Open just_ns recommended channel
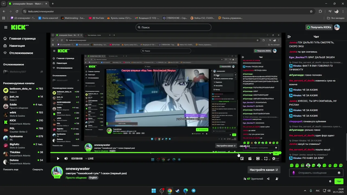This screenshot has width=347, height=195. 23,98
